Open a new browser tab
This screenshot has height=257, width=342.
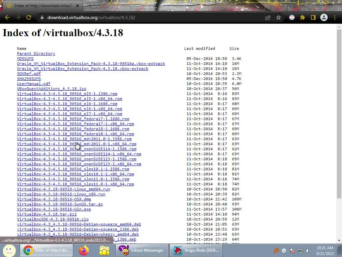pos(90,6)
